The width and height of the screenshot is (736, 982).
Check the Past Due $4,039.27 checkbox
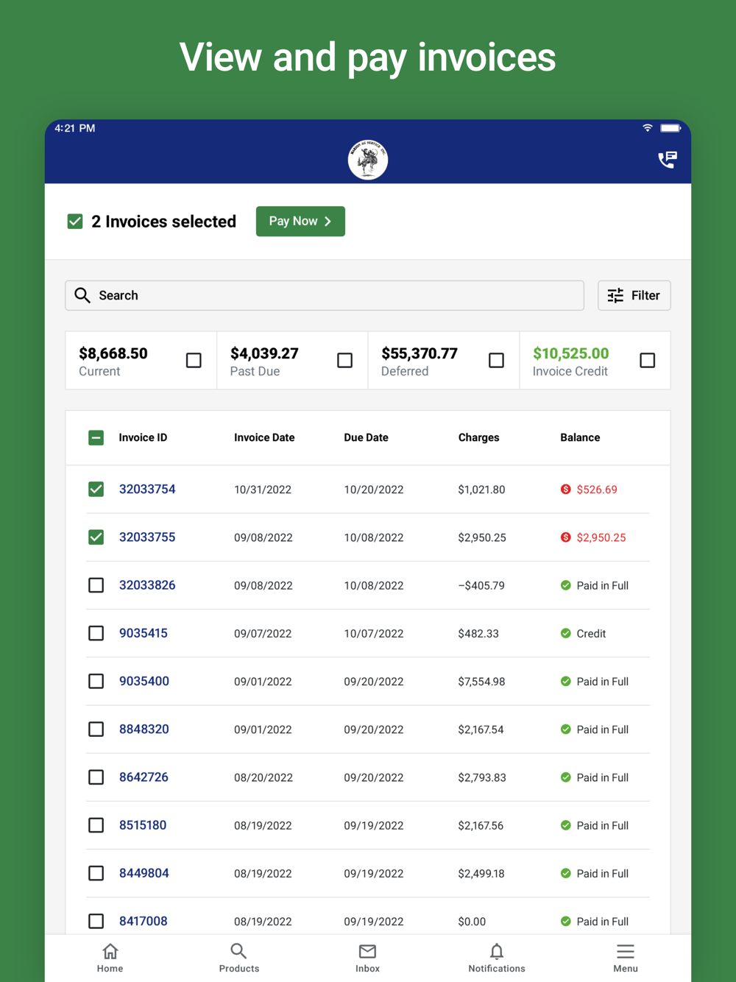tap(344, 360)
